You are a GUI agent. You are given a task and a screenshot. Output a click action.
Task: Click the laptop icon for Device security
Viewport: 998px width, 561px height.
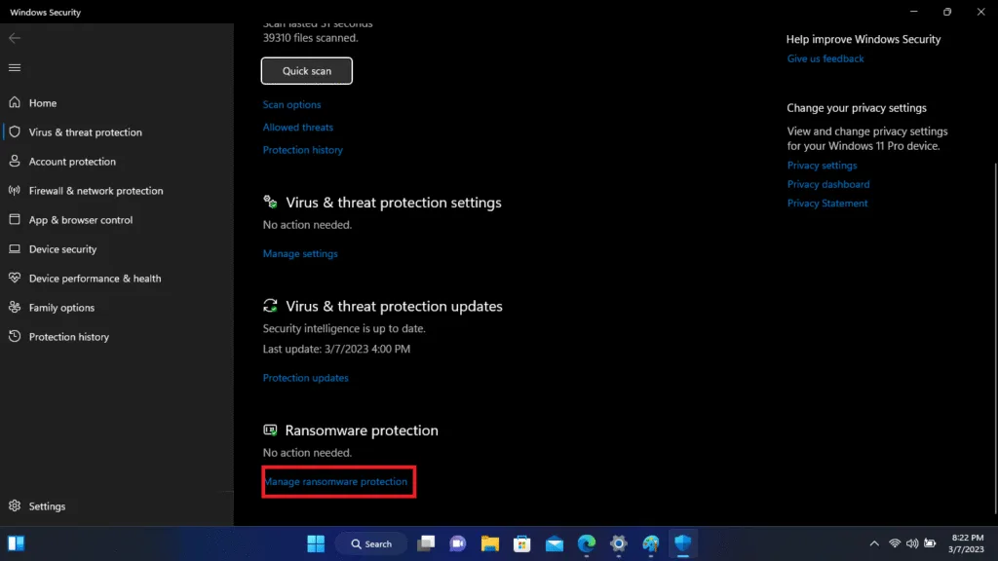15,248
